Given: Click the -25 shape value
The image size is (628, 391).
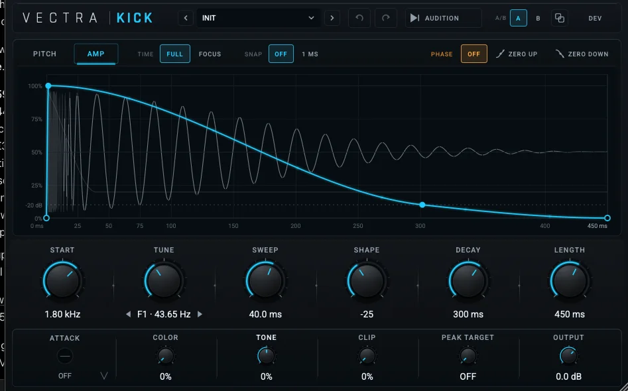Looking at the screenshot, I should click(367, 314).
